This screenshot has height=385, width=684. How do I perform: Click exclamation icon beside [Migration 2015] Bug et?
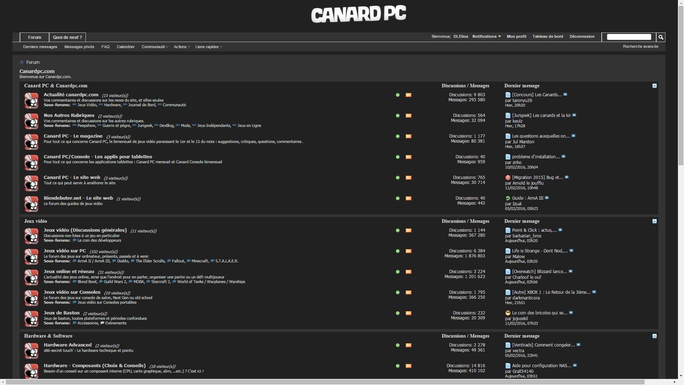[508, 178]
